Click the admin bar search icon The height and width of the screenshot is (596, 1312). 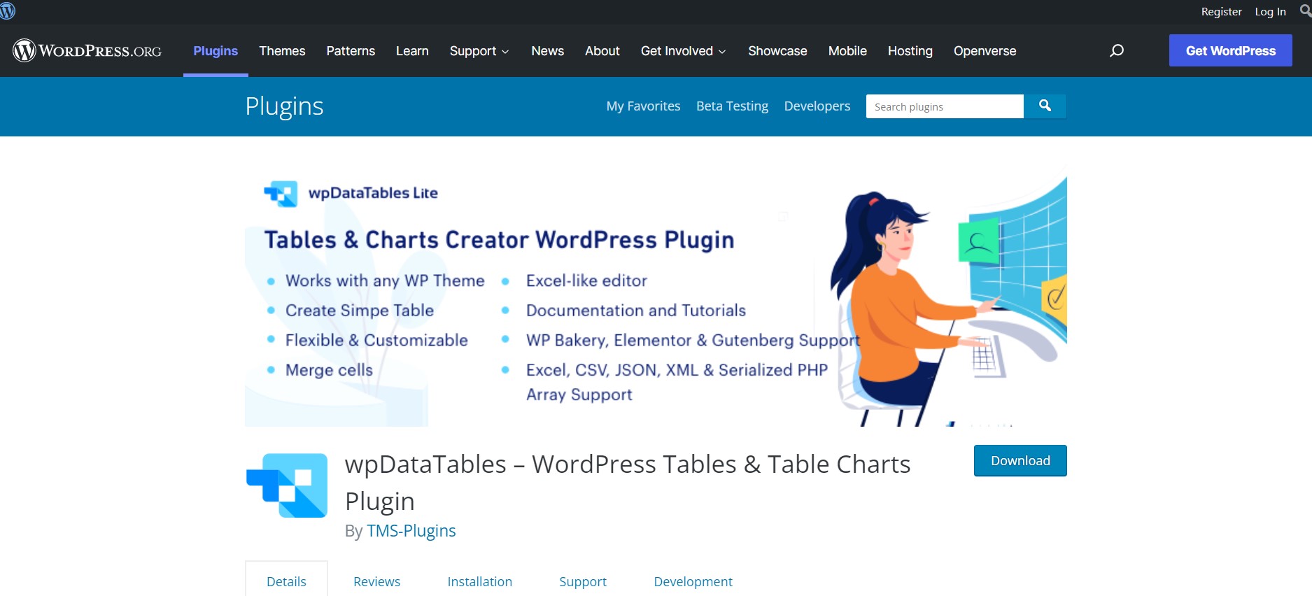tap(1305, 11)
